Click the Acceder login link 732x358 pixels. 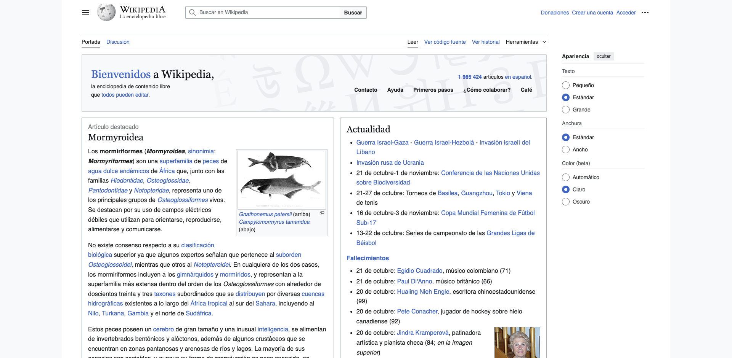click(x=626, y=13)
